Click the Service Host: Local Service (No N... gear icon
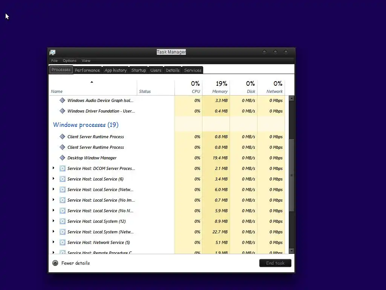Viewport: 386px width, 290px height. tap(62, 211)
